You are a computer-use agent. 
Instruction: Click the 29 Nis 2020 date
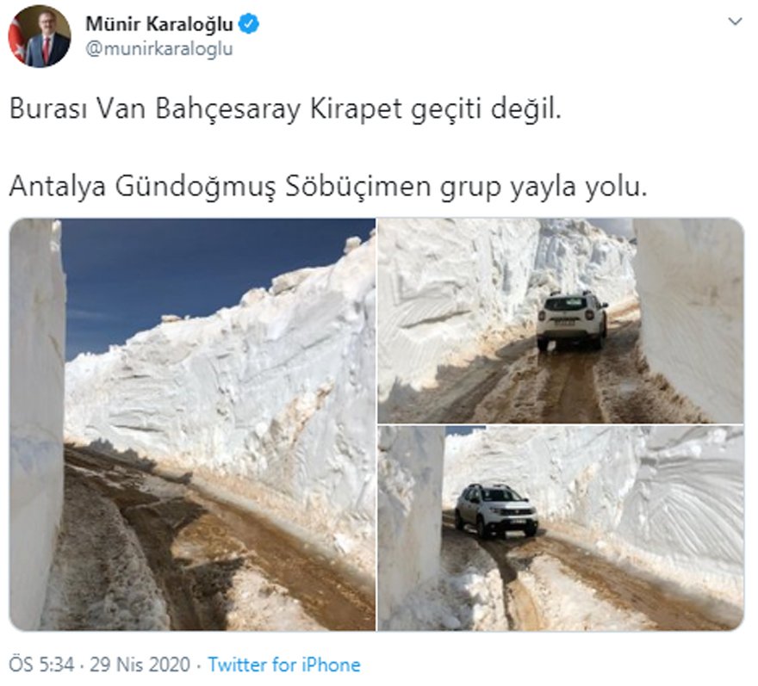point(140,664)
